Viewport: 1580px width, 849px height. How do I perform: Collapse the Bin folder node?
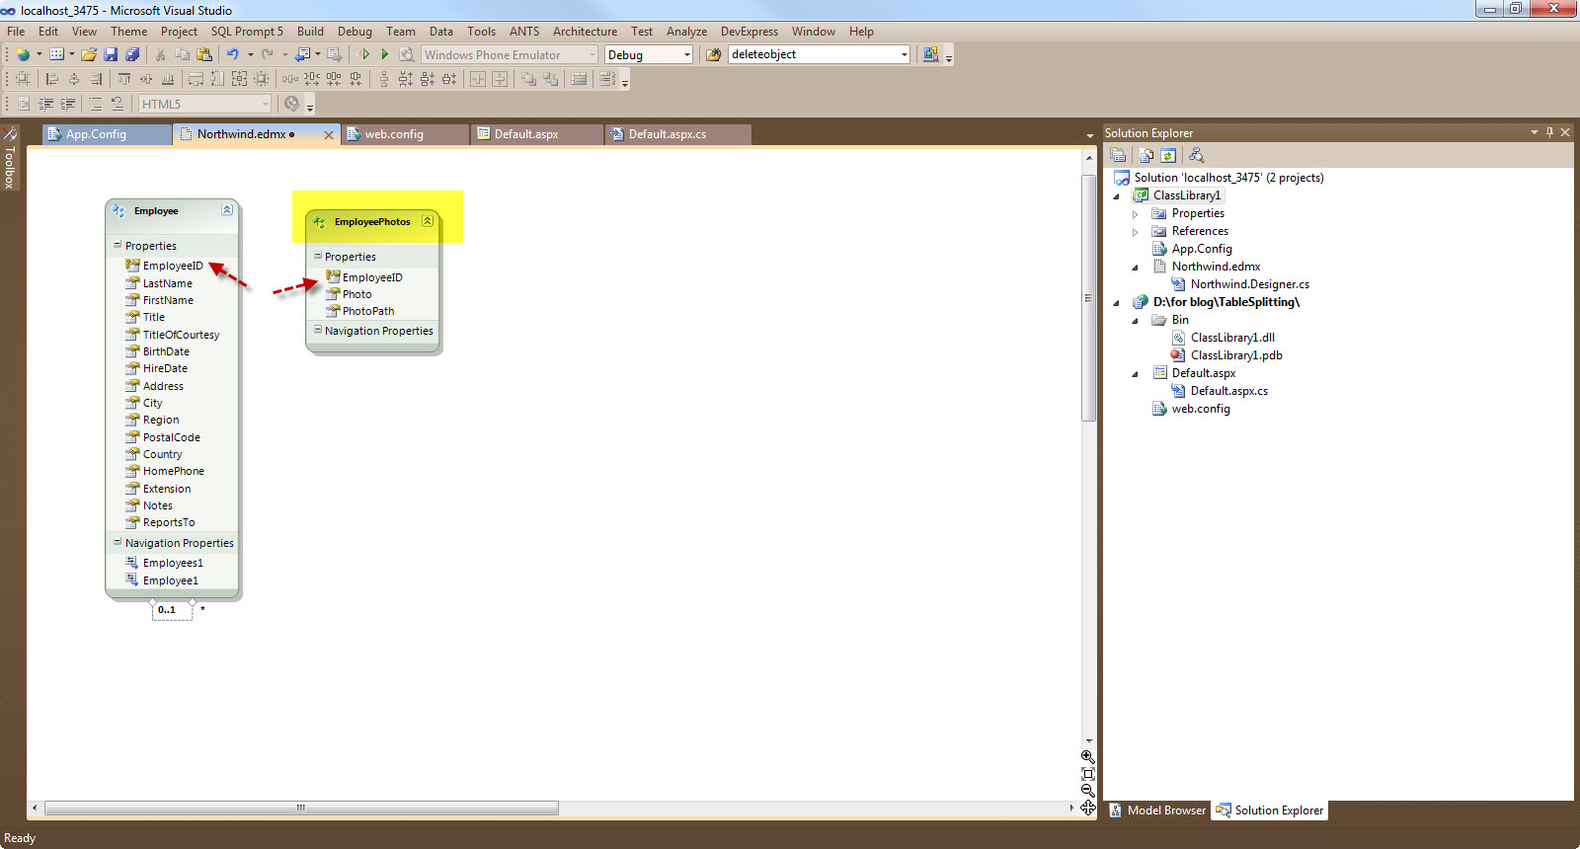[x=1135, y=321]
